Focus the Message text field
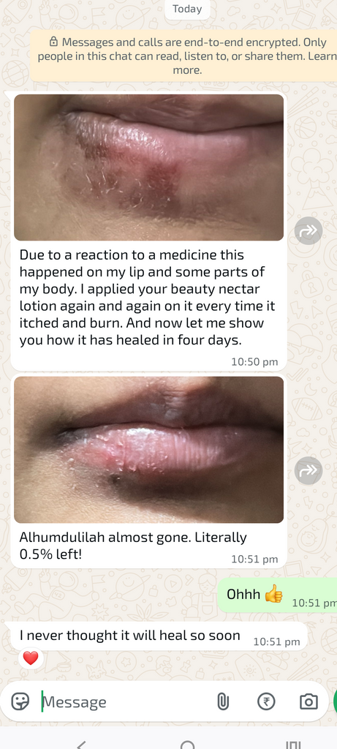Viewport: 337px width, 749px height. pos(124,701)
